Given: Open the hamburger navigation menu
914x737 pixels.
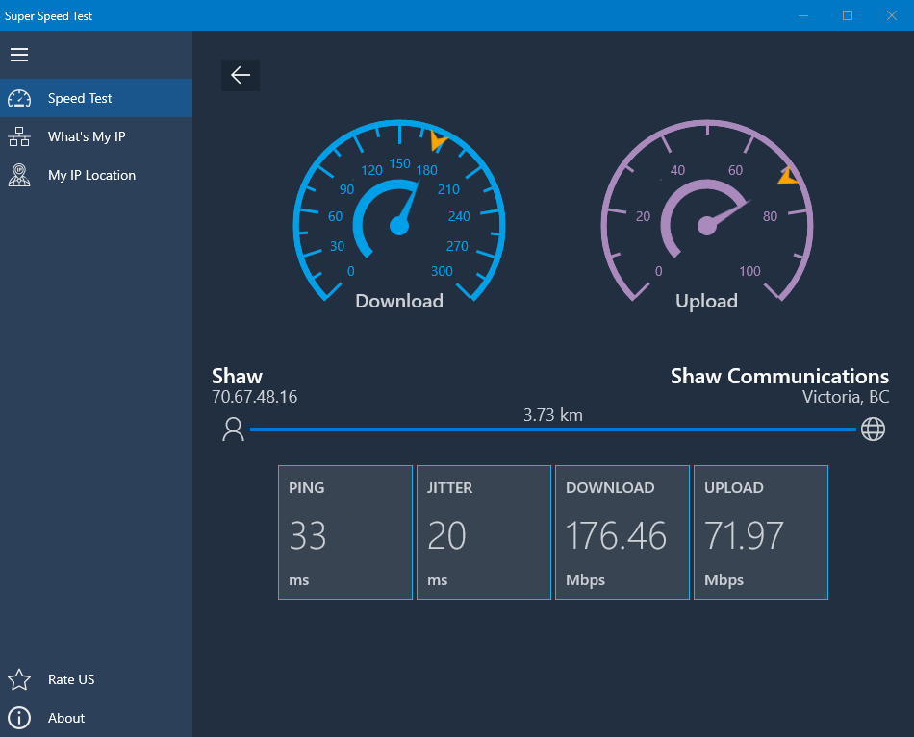Looking at the screenshot, I should pyautogui.click(x=19, y=55).
